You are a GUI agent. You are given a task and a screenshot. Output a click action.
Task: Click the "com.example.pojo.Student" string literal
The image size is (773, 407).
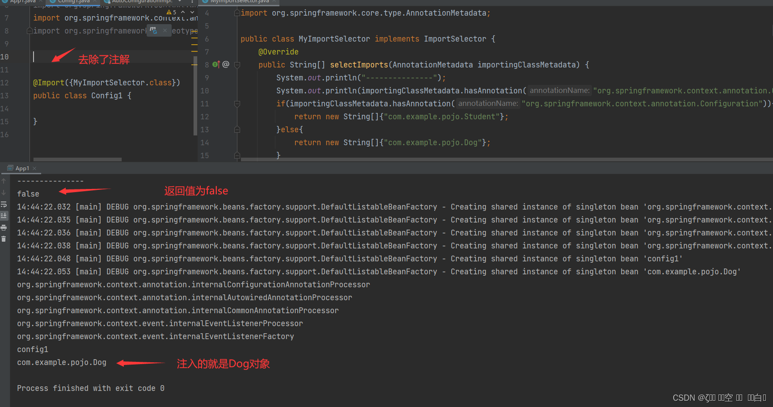pos(442,117)
